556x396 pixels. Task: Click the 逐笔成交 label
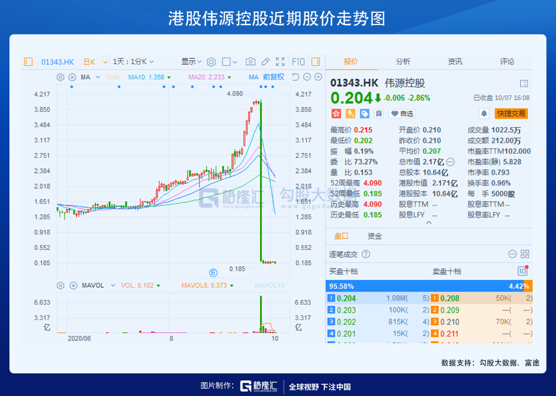(x=343, y=254)
